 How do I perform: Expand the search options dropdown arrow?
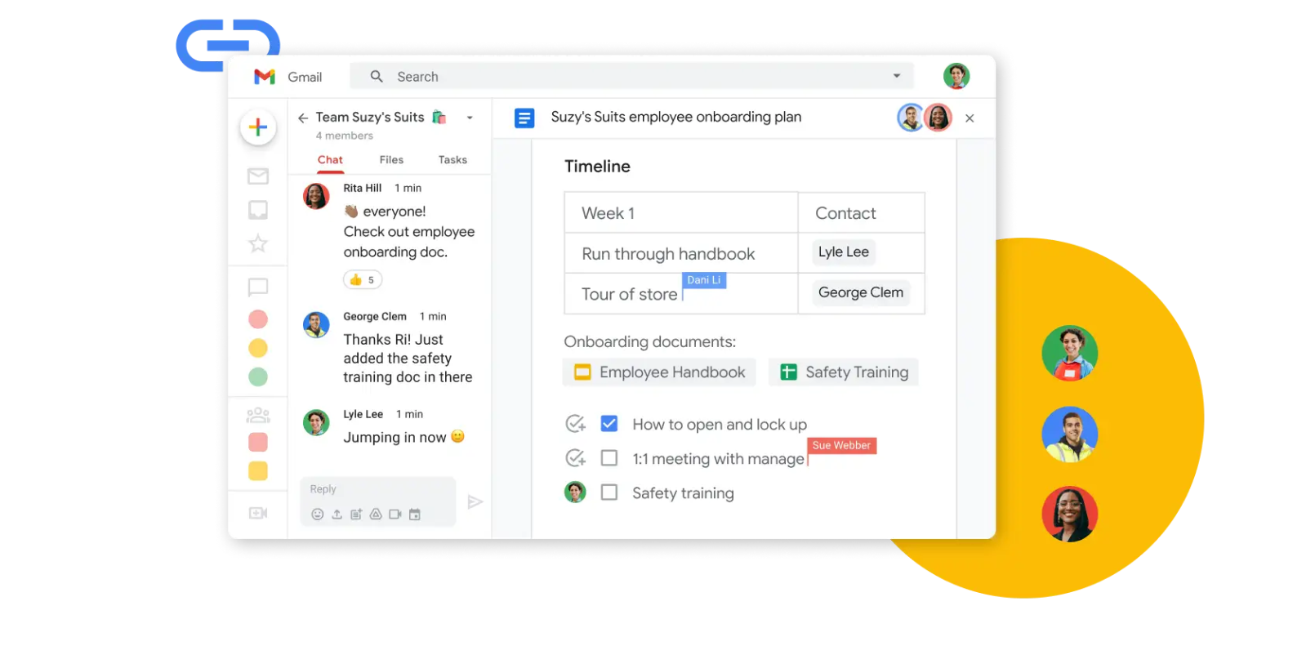coord(897,76)
